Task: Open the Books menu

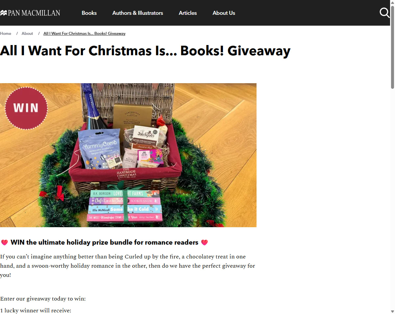Action: click(89, 13)
